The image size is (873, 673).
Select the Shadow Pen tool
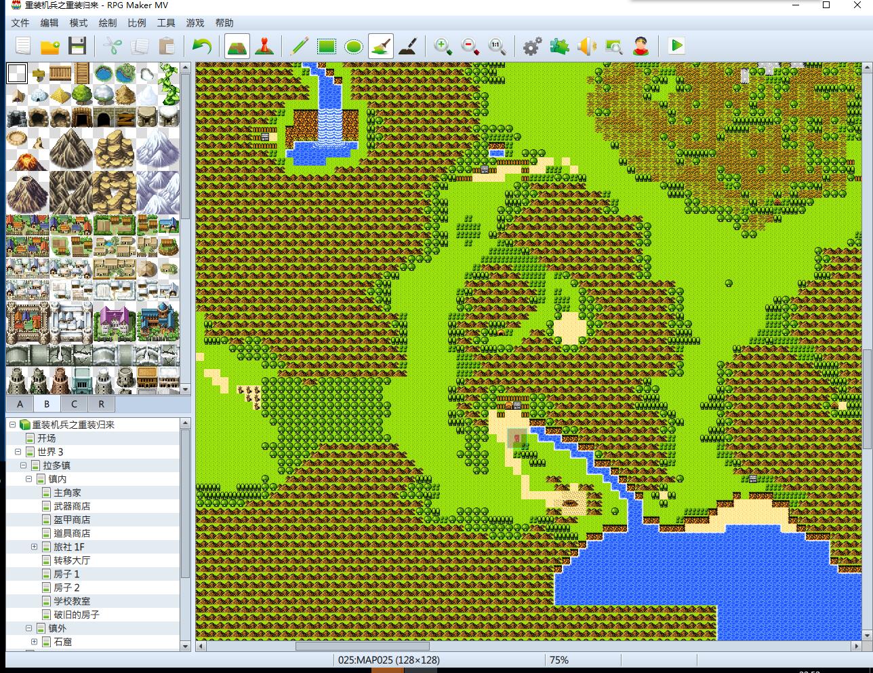(x=408, y=46)
